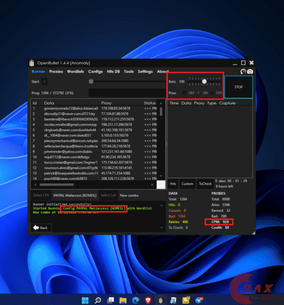This screenshot has width=284, height=305.
Task: Open Windows Start menu from taskbar
Action: [x=85, y=300]
